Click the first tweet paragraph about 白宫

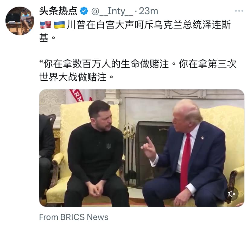coord(135,31)
